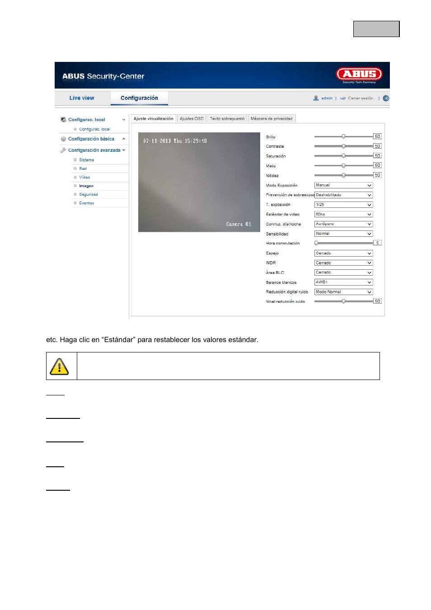Image resolution: width=431 pixels, height=610 pixels.
Task: Switch to the Live view tab
Action: (x=82, y=98)
